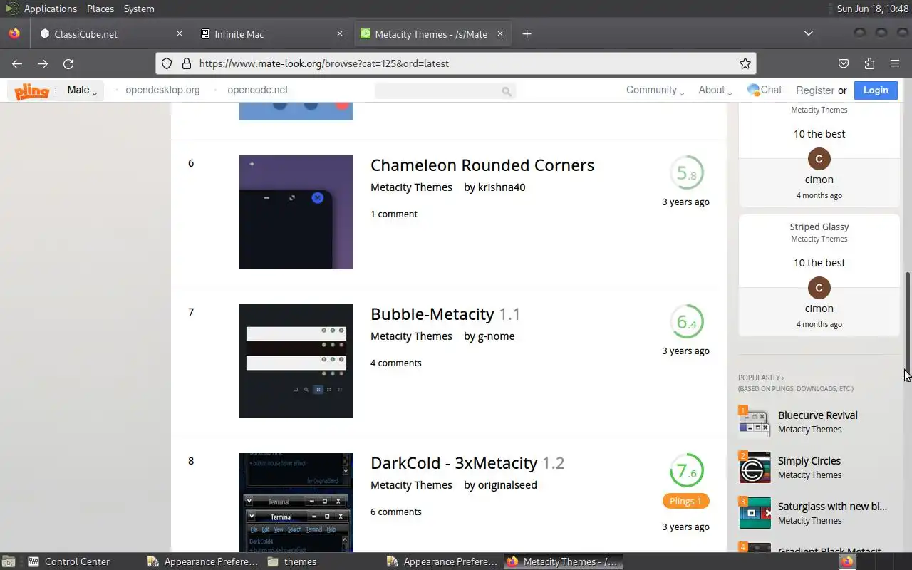Expand the Mate category dropdown
Viewport: 912px width, 570px height.
click(x=82, y=90)
